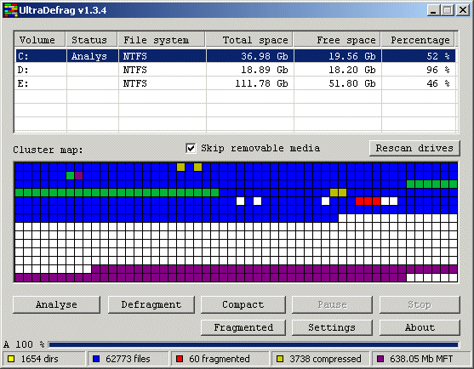Select drive E: row
474x369 pixels.
236,83
